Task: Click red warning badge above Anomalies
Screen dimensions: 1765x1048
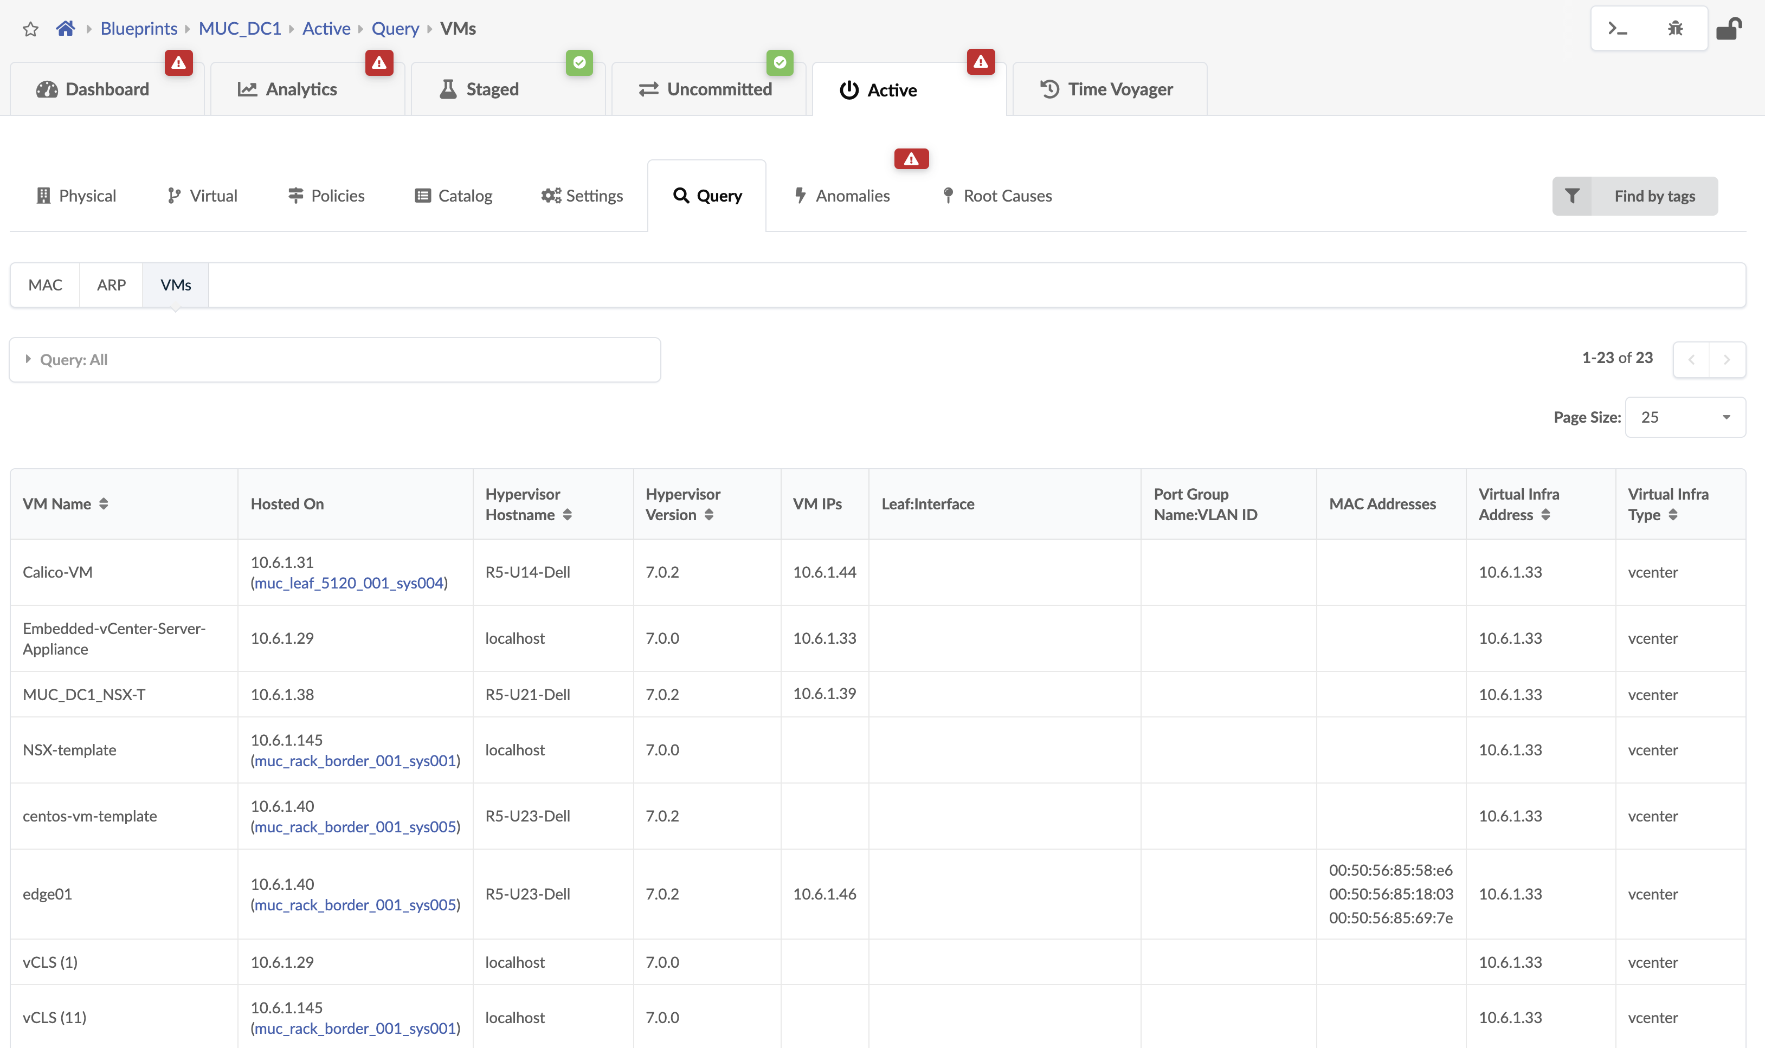Action: [911, 159]
